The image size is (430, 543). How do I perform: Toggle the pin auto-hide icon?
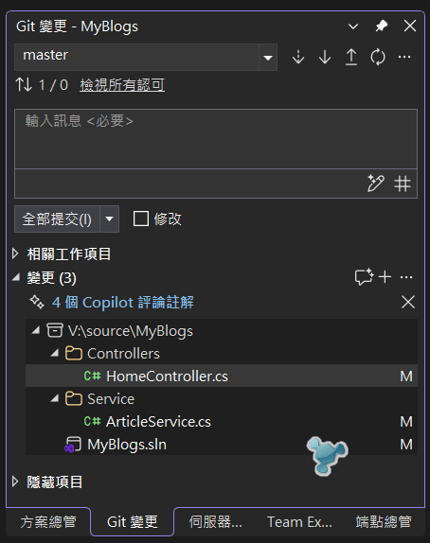(382, 26)
